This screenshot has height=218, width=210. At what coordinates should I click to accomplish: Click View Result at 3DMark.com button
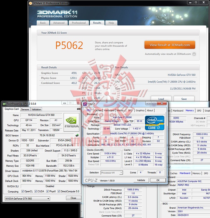click(170, 45)
